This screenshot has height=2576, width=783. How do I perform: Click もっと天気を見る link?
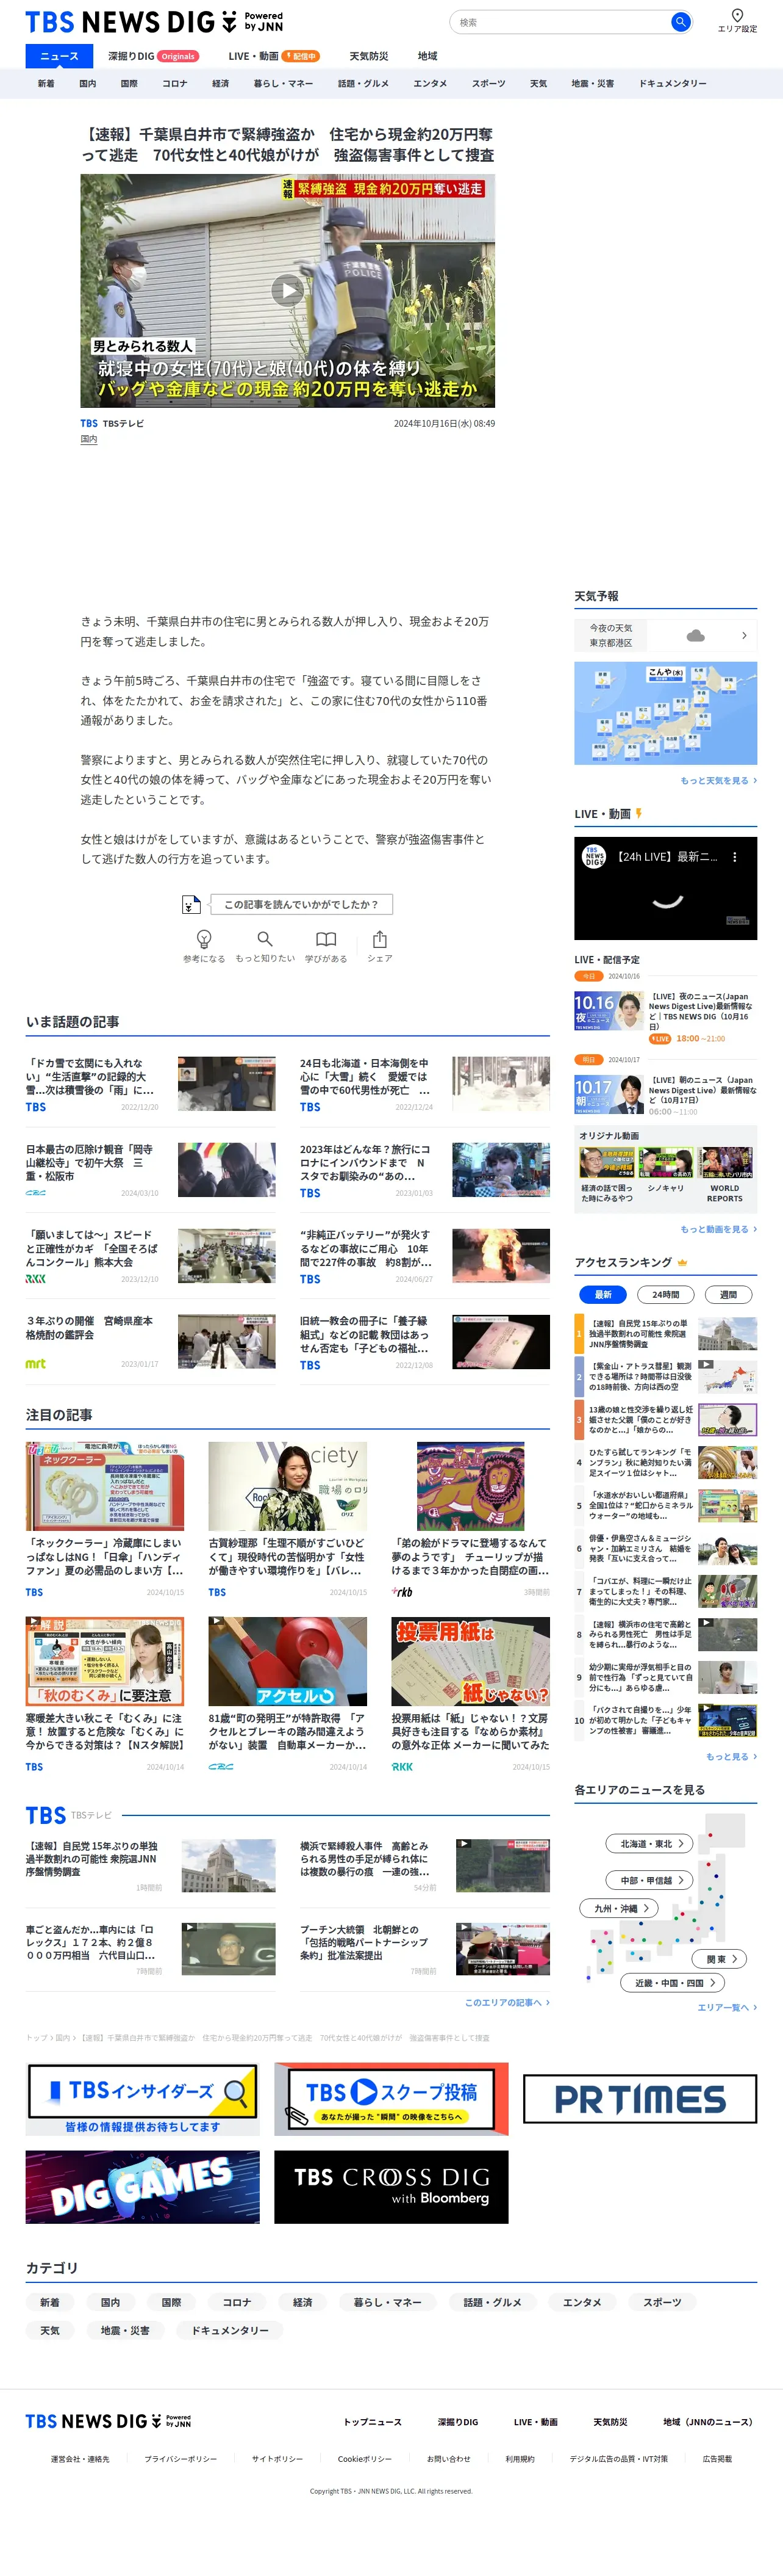(718, 780)
